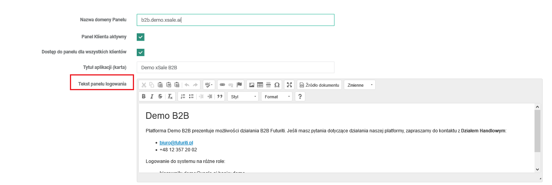This screenshot has width=552, height=185.
Task: Insert a numbered list
Action: [x=183, y=97]
